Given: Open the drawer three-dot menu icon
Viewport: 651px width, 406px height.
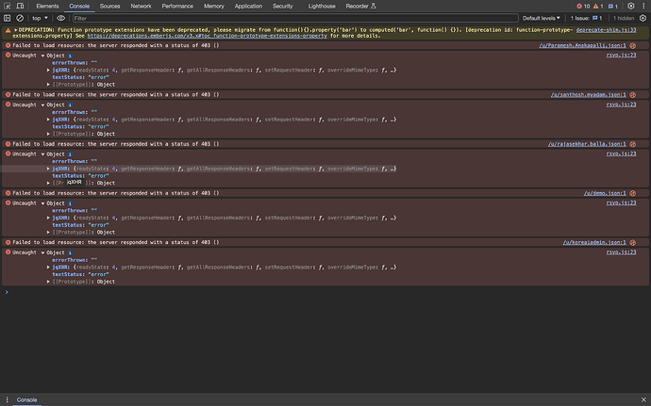Looking at the screenshot, I should (x=7, y=399).
